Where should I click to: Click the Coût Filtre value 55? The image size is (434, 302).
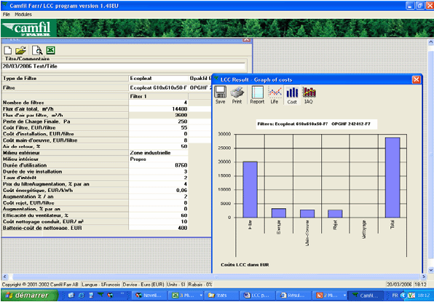[158, 128]
